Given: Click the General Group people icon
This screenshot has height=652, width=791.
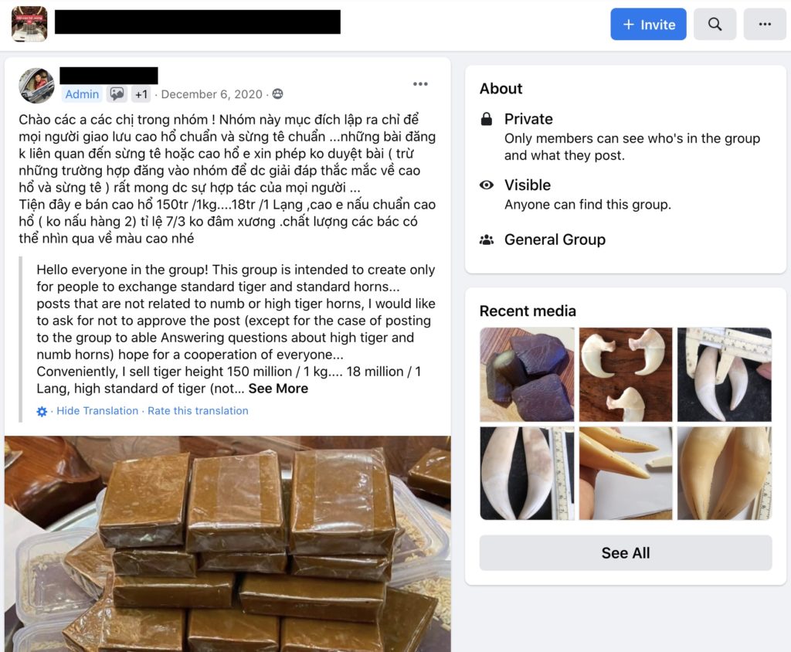Looking at the screenshot, I should point(487,239).
